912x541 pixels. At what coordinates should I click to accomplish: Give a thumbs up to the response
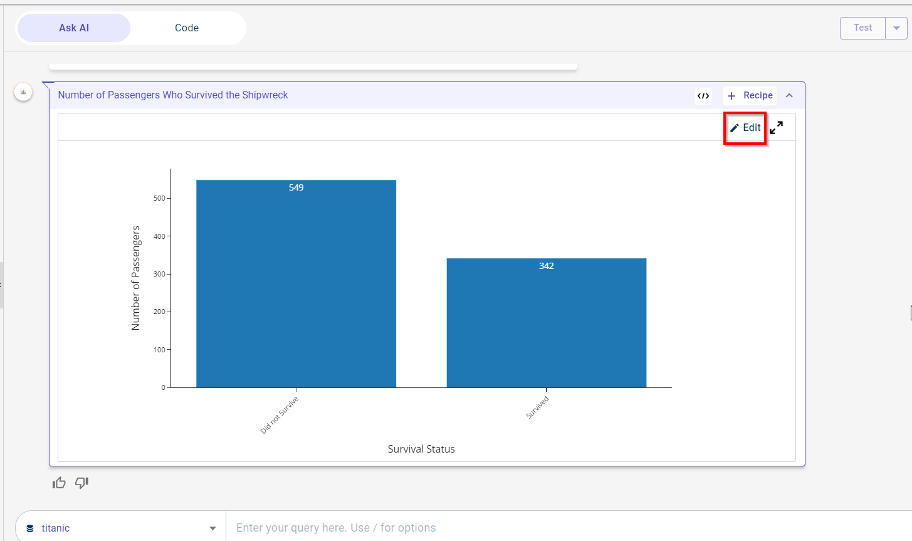[59, 483]
